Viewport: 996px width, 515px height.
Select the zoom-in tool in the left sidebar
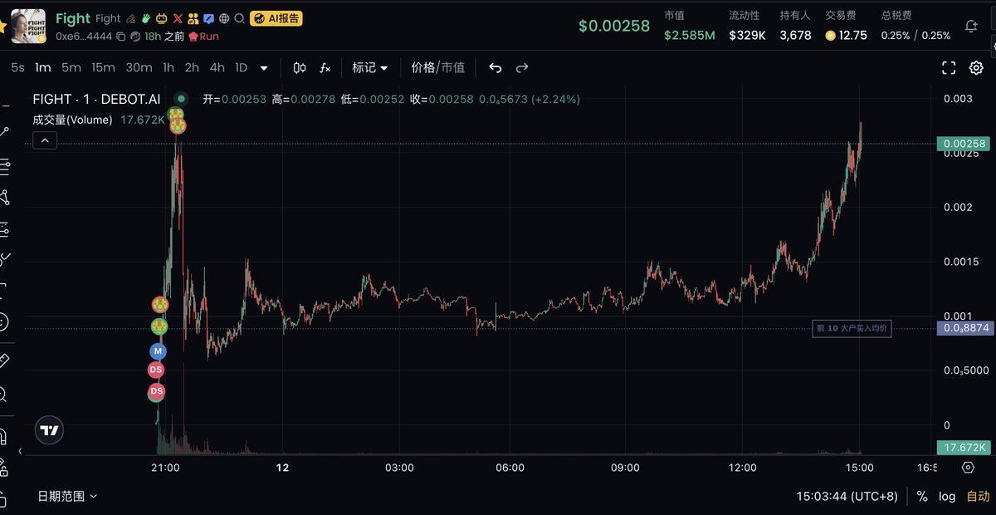pyautogui.click(x=3, y=394)
